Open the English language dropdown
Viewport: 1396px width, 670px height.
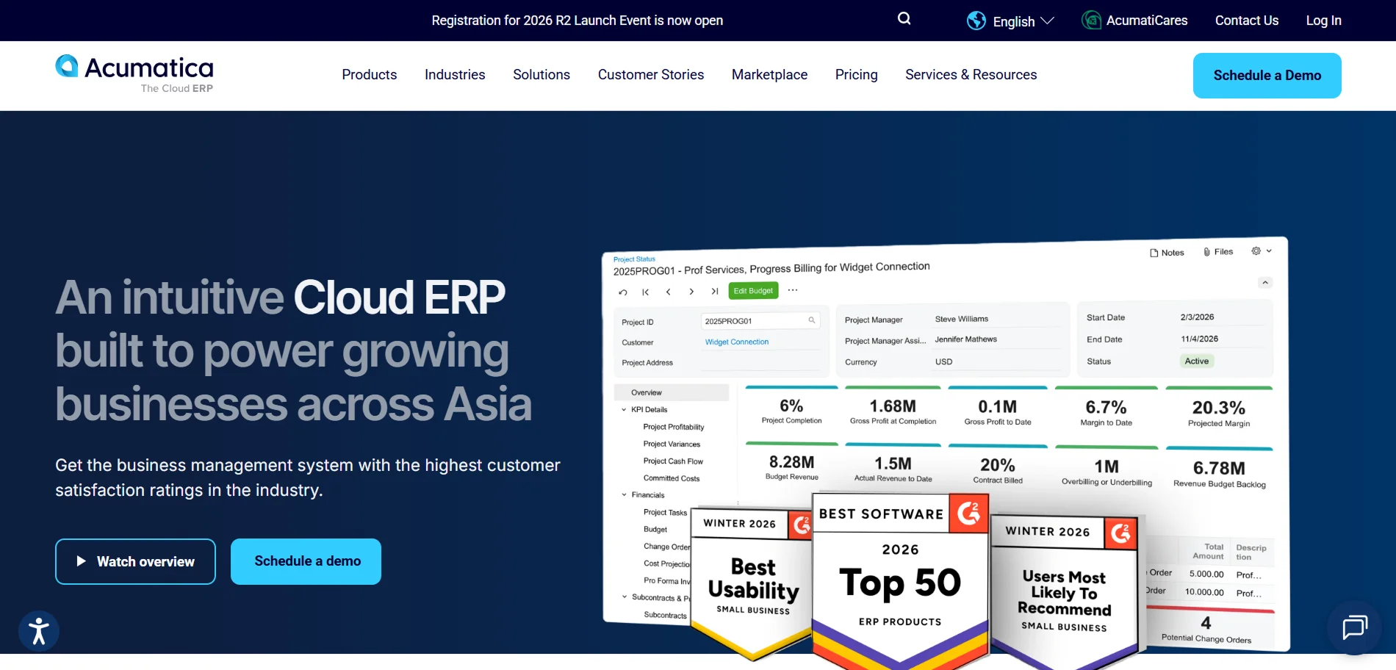(x=1023, y=21)
